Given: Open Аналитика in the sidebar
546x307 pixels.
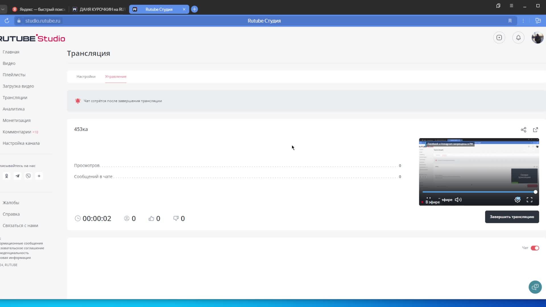Looking at the screenshot, I should coord(14,109).
